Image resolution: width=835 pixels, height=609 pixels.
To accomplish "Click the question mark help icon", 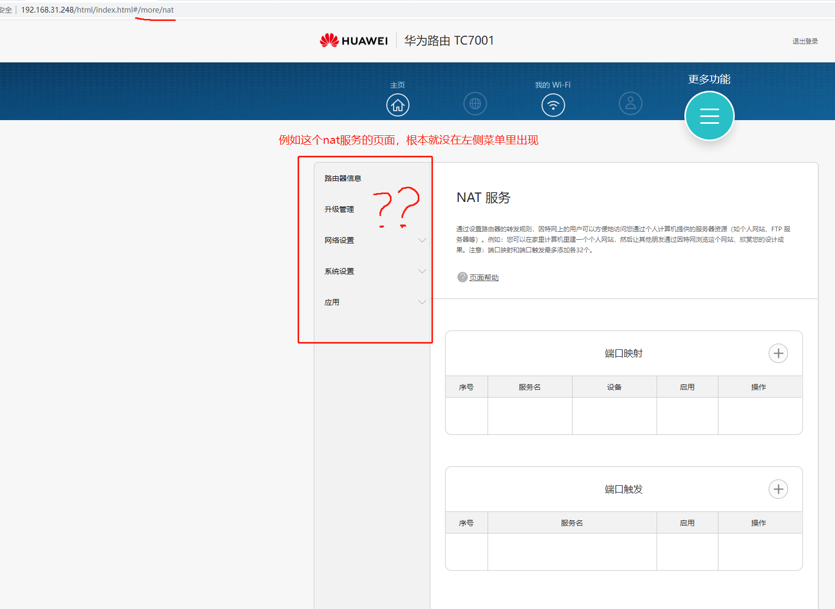I will click(462, 277).
